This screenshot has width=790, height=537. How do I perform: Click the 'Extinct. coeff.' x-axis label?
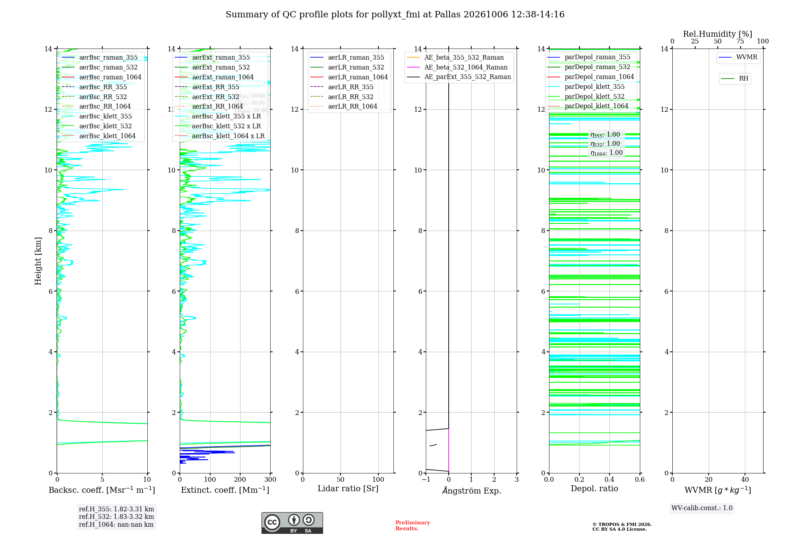coord(225,490)
